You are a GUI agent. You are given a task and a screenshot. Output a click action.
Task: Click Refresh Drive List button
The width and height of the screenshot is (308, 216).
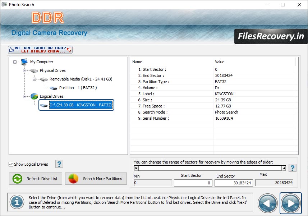click(36, 179)
